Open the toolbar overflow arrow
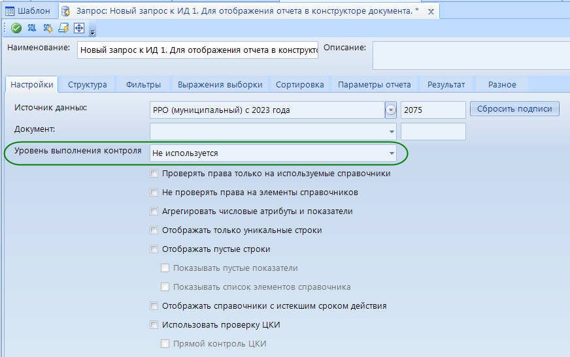570x357 pixels. point(92,32)
